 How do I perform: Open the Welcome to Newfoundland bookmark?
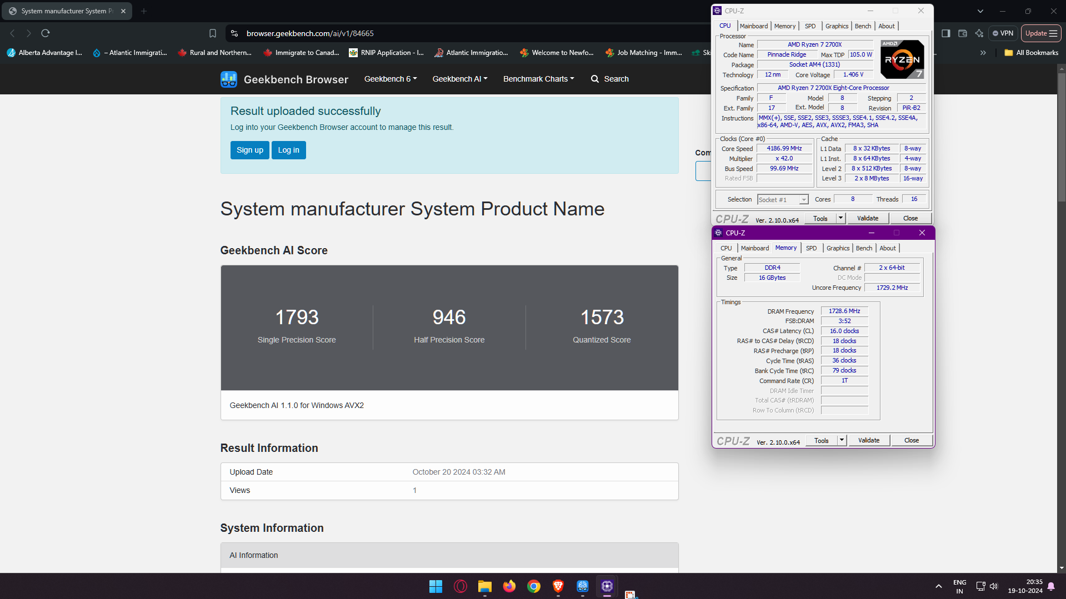(x=557, y=53)
